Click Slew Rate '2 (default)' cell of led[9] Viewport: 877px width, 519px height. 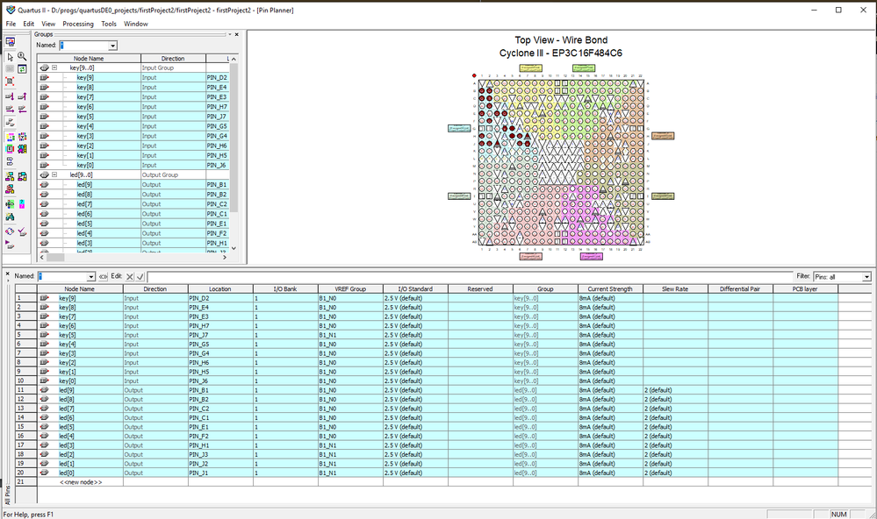point(675,390)
